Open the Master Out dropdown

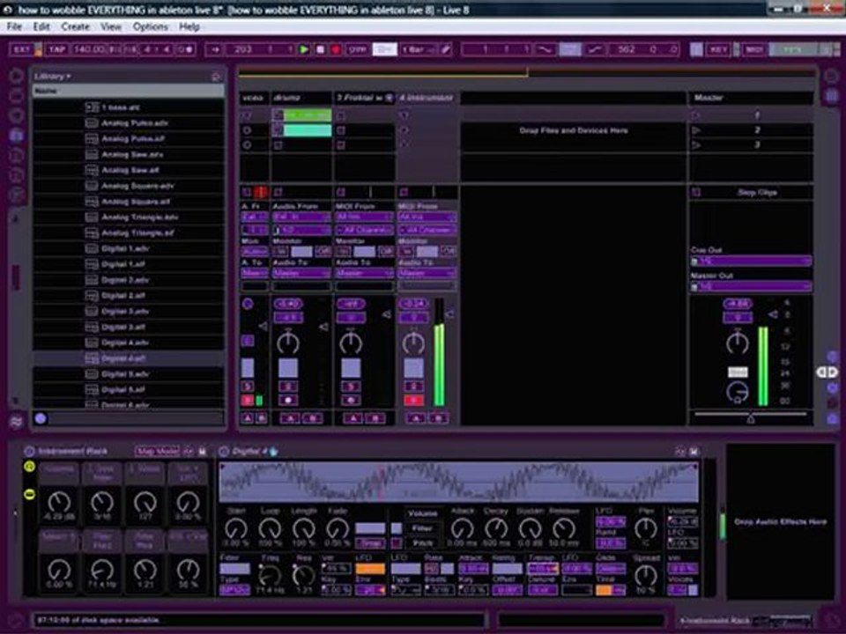coord(751,286)
